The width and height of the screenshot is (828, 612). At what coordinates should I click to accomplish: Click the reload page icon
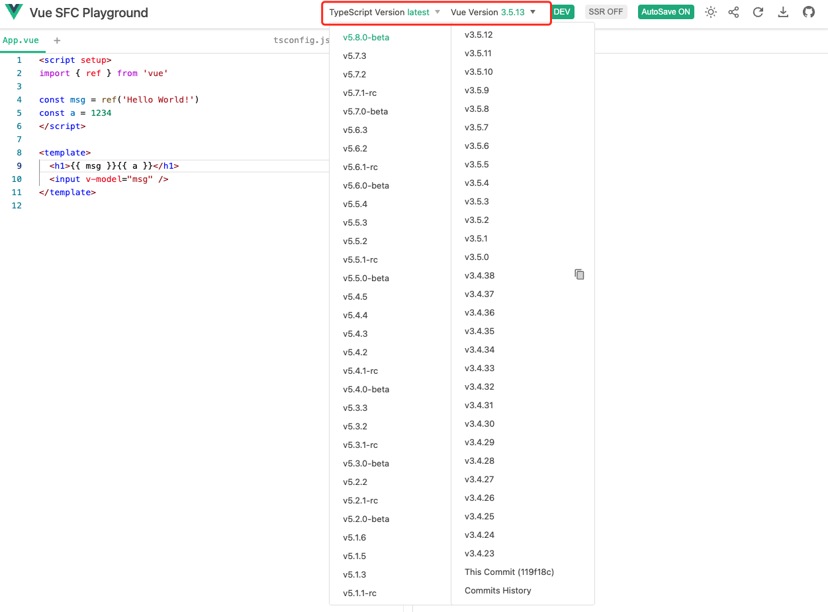pos(759,12)
